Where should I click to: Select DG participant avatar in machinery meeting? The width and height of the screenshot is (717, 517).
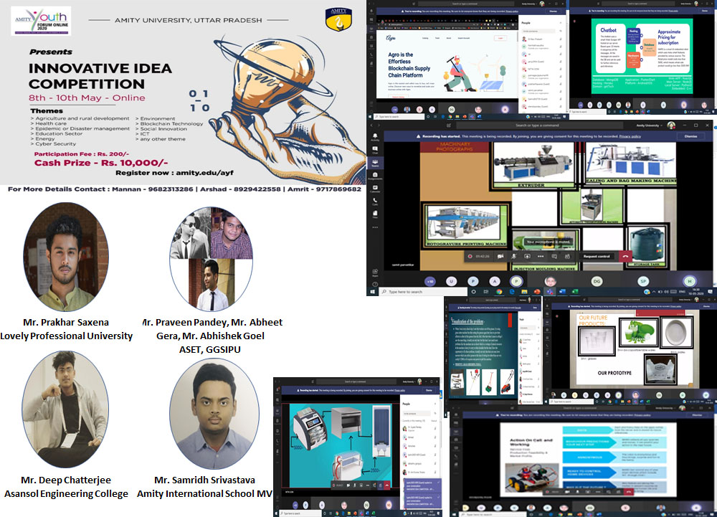coord(597,281)
